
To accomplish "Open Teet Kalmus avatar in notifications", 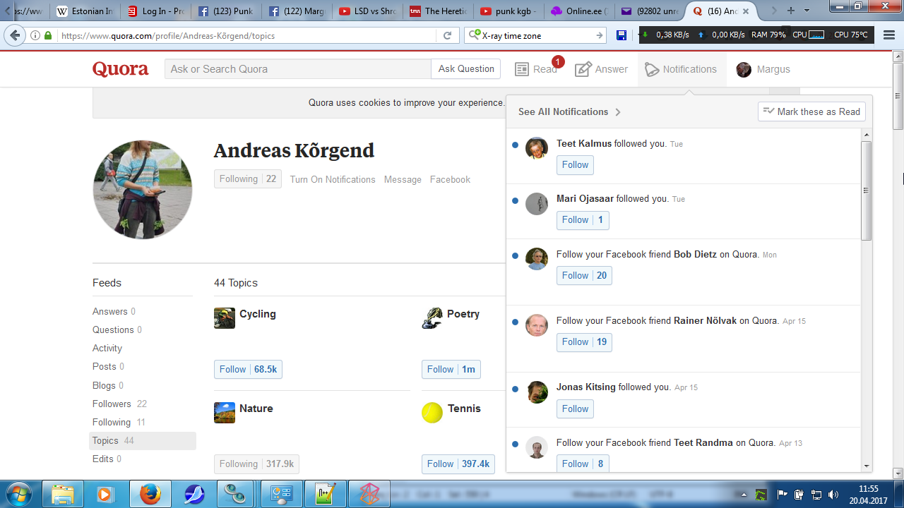I will pyautogui.click(x=537, y=148).
